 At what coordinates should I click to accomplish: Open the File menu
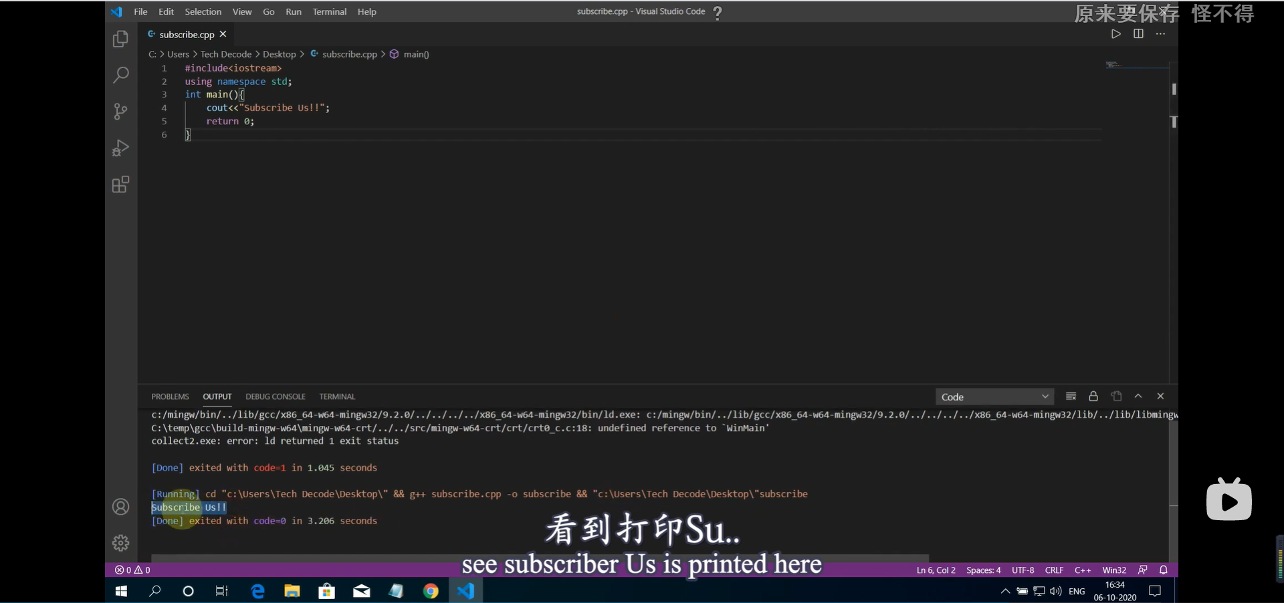point(140,11)
